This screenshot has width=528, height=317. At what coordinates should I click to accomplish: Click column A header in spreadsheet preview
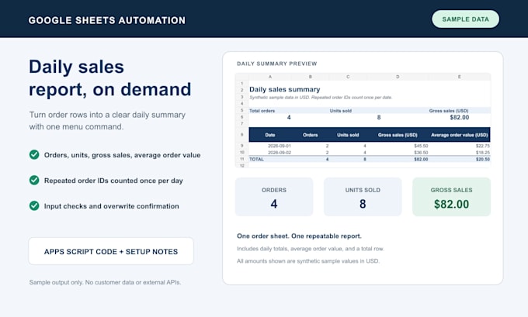(x=270, y=77)
